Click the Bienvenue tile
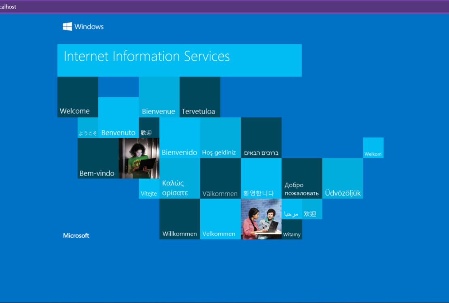449x303 pixels. tap(159, 97)
